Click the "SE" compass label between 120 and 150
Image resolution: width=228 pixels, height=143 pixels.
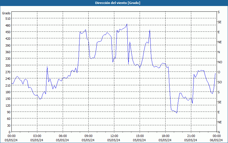(219, 102)
